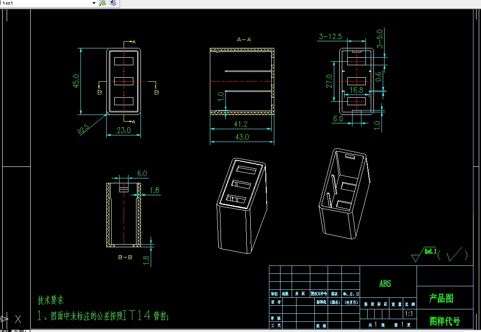Select the 45.0 height dimension text
Image resolution: width=481 pixels, height=332 pixels.
(76, 81)
